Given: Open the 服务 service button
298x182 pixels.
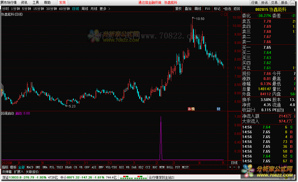Looking at the screenshot, I should [x=284, y=2].
